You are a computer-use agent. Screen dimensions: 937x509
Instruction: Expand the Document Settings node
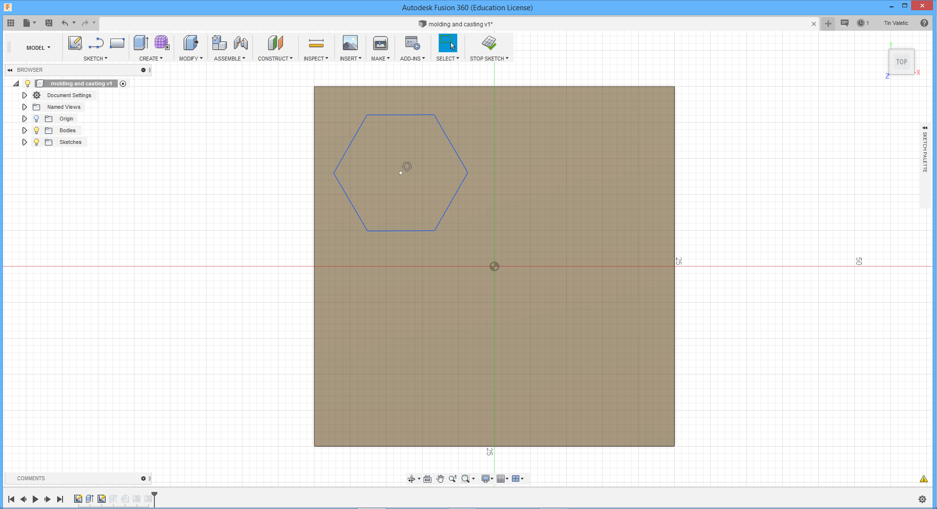(24, 95)
